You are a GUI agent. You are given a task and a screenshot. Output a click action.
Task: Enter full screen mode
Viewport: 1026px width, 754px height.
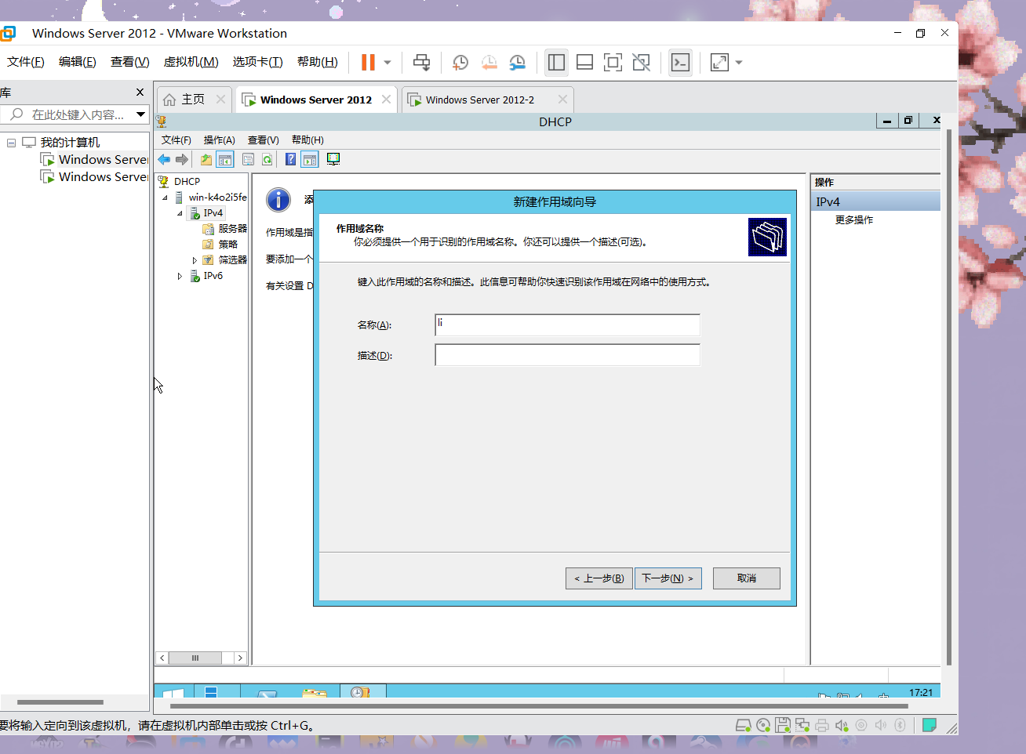[613, 63]
